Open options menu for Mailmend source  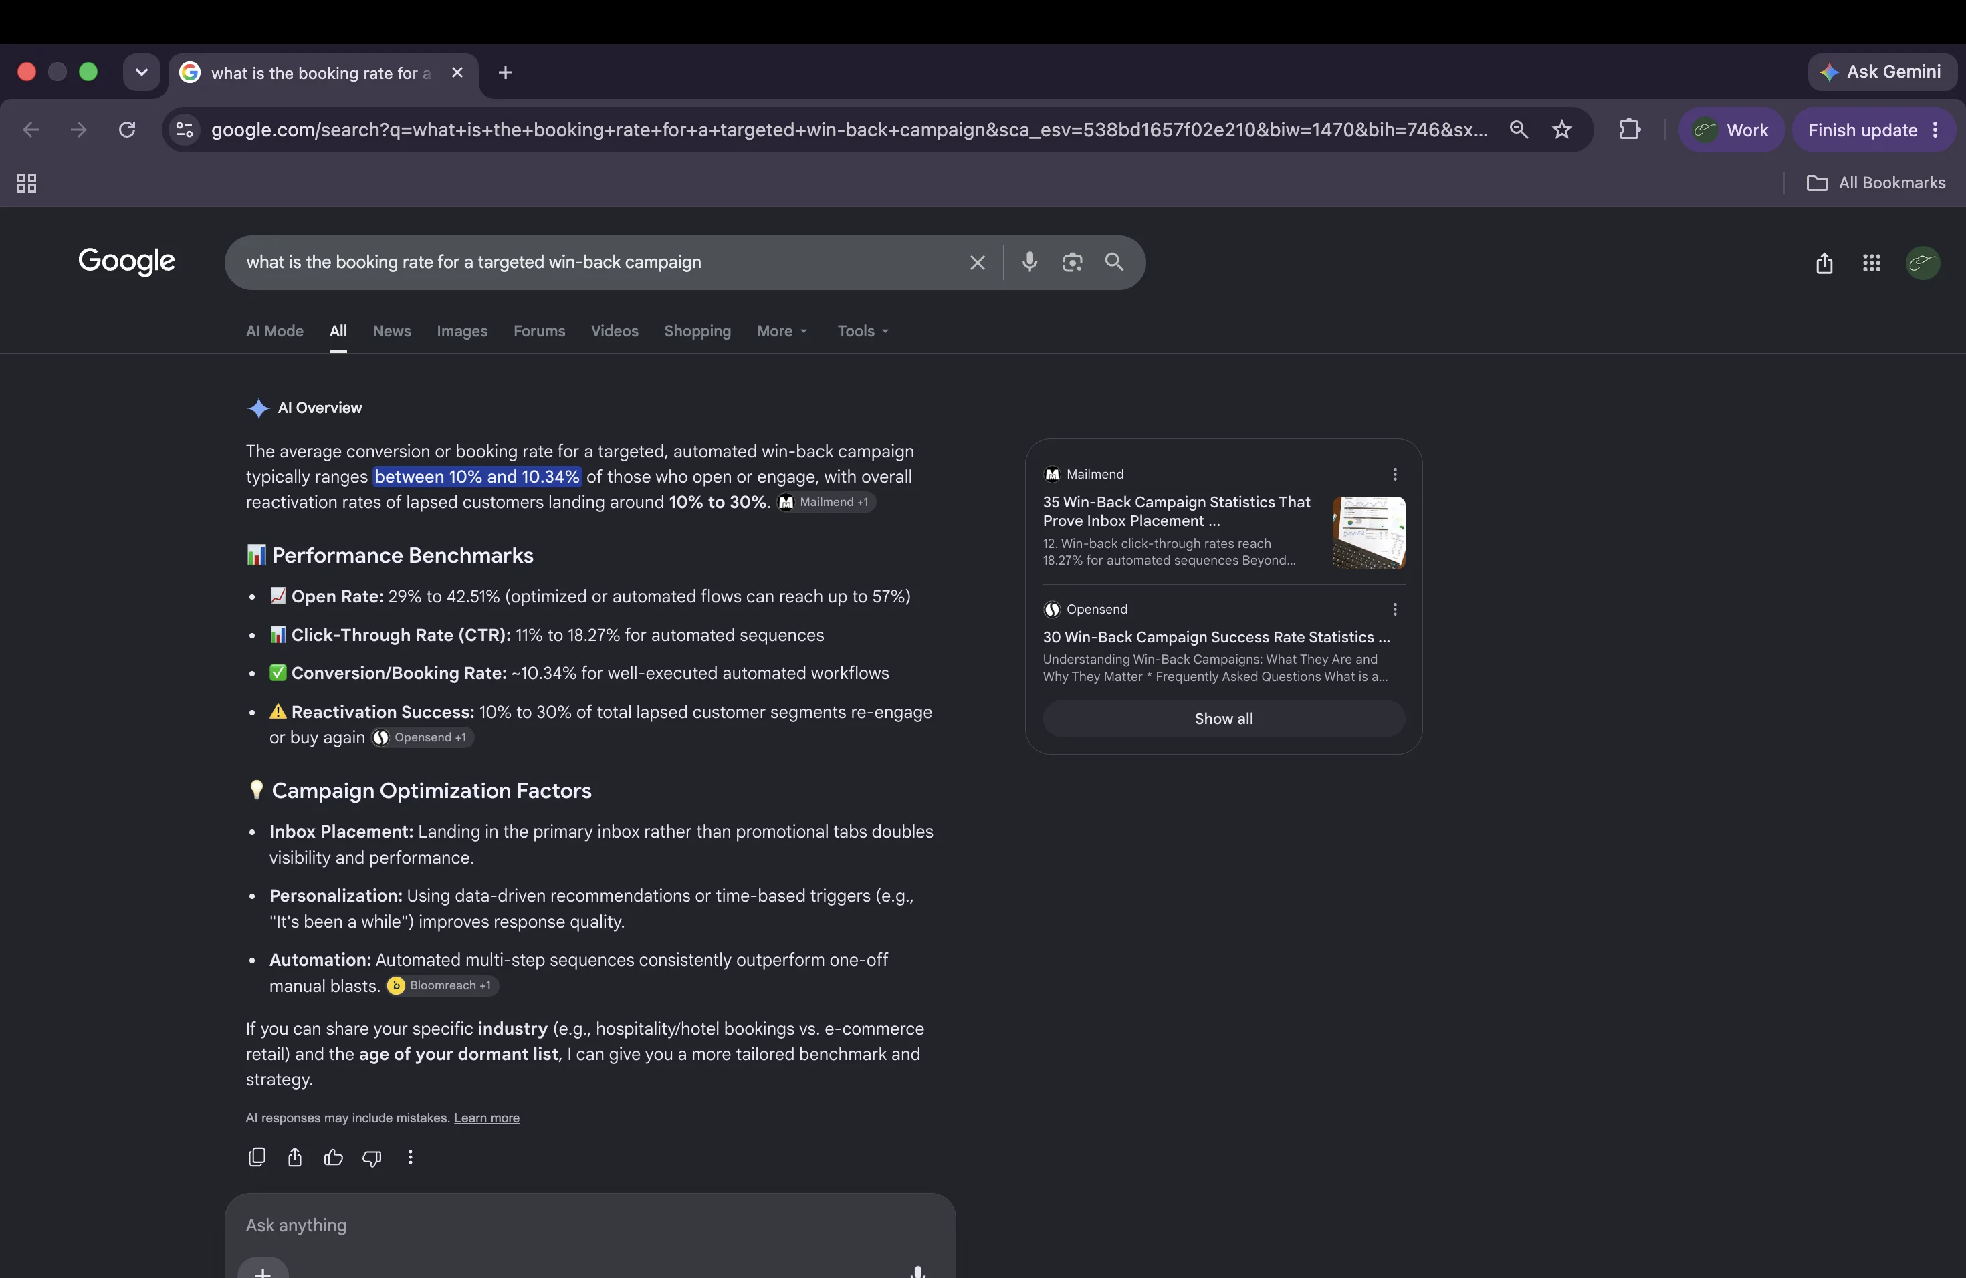tap(1394, 474)
